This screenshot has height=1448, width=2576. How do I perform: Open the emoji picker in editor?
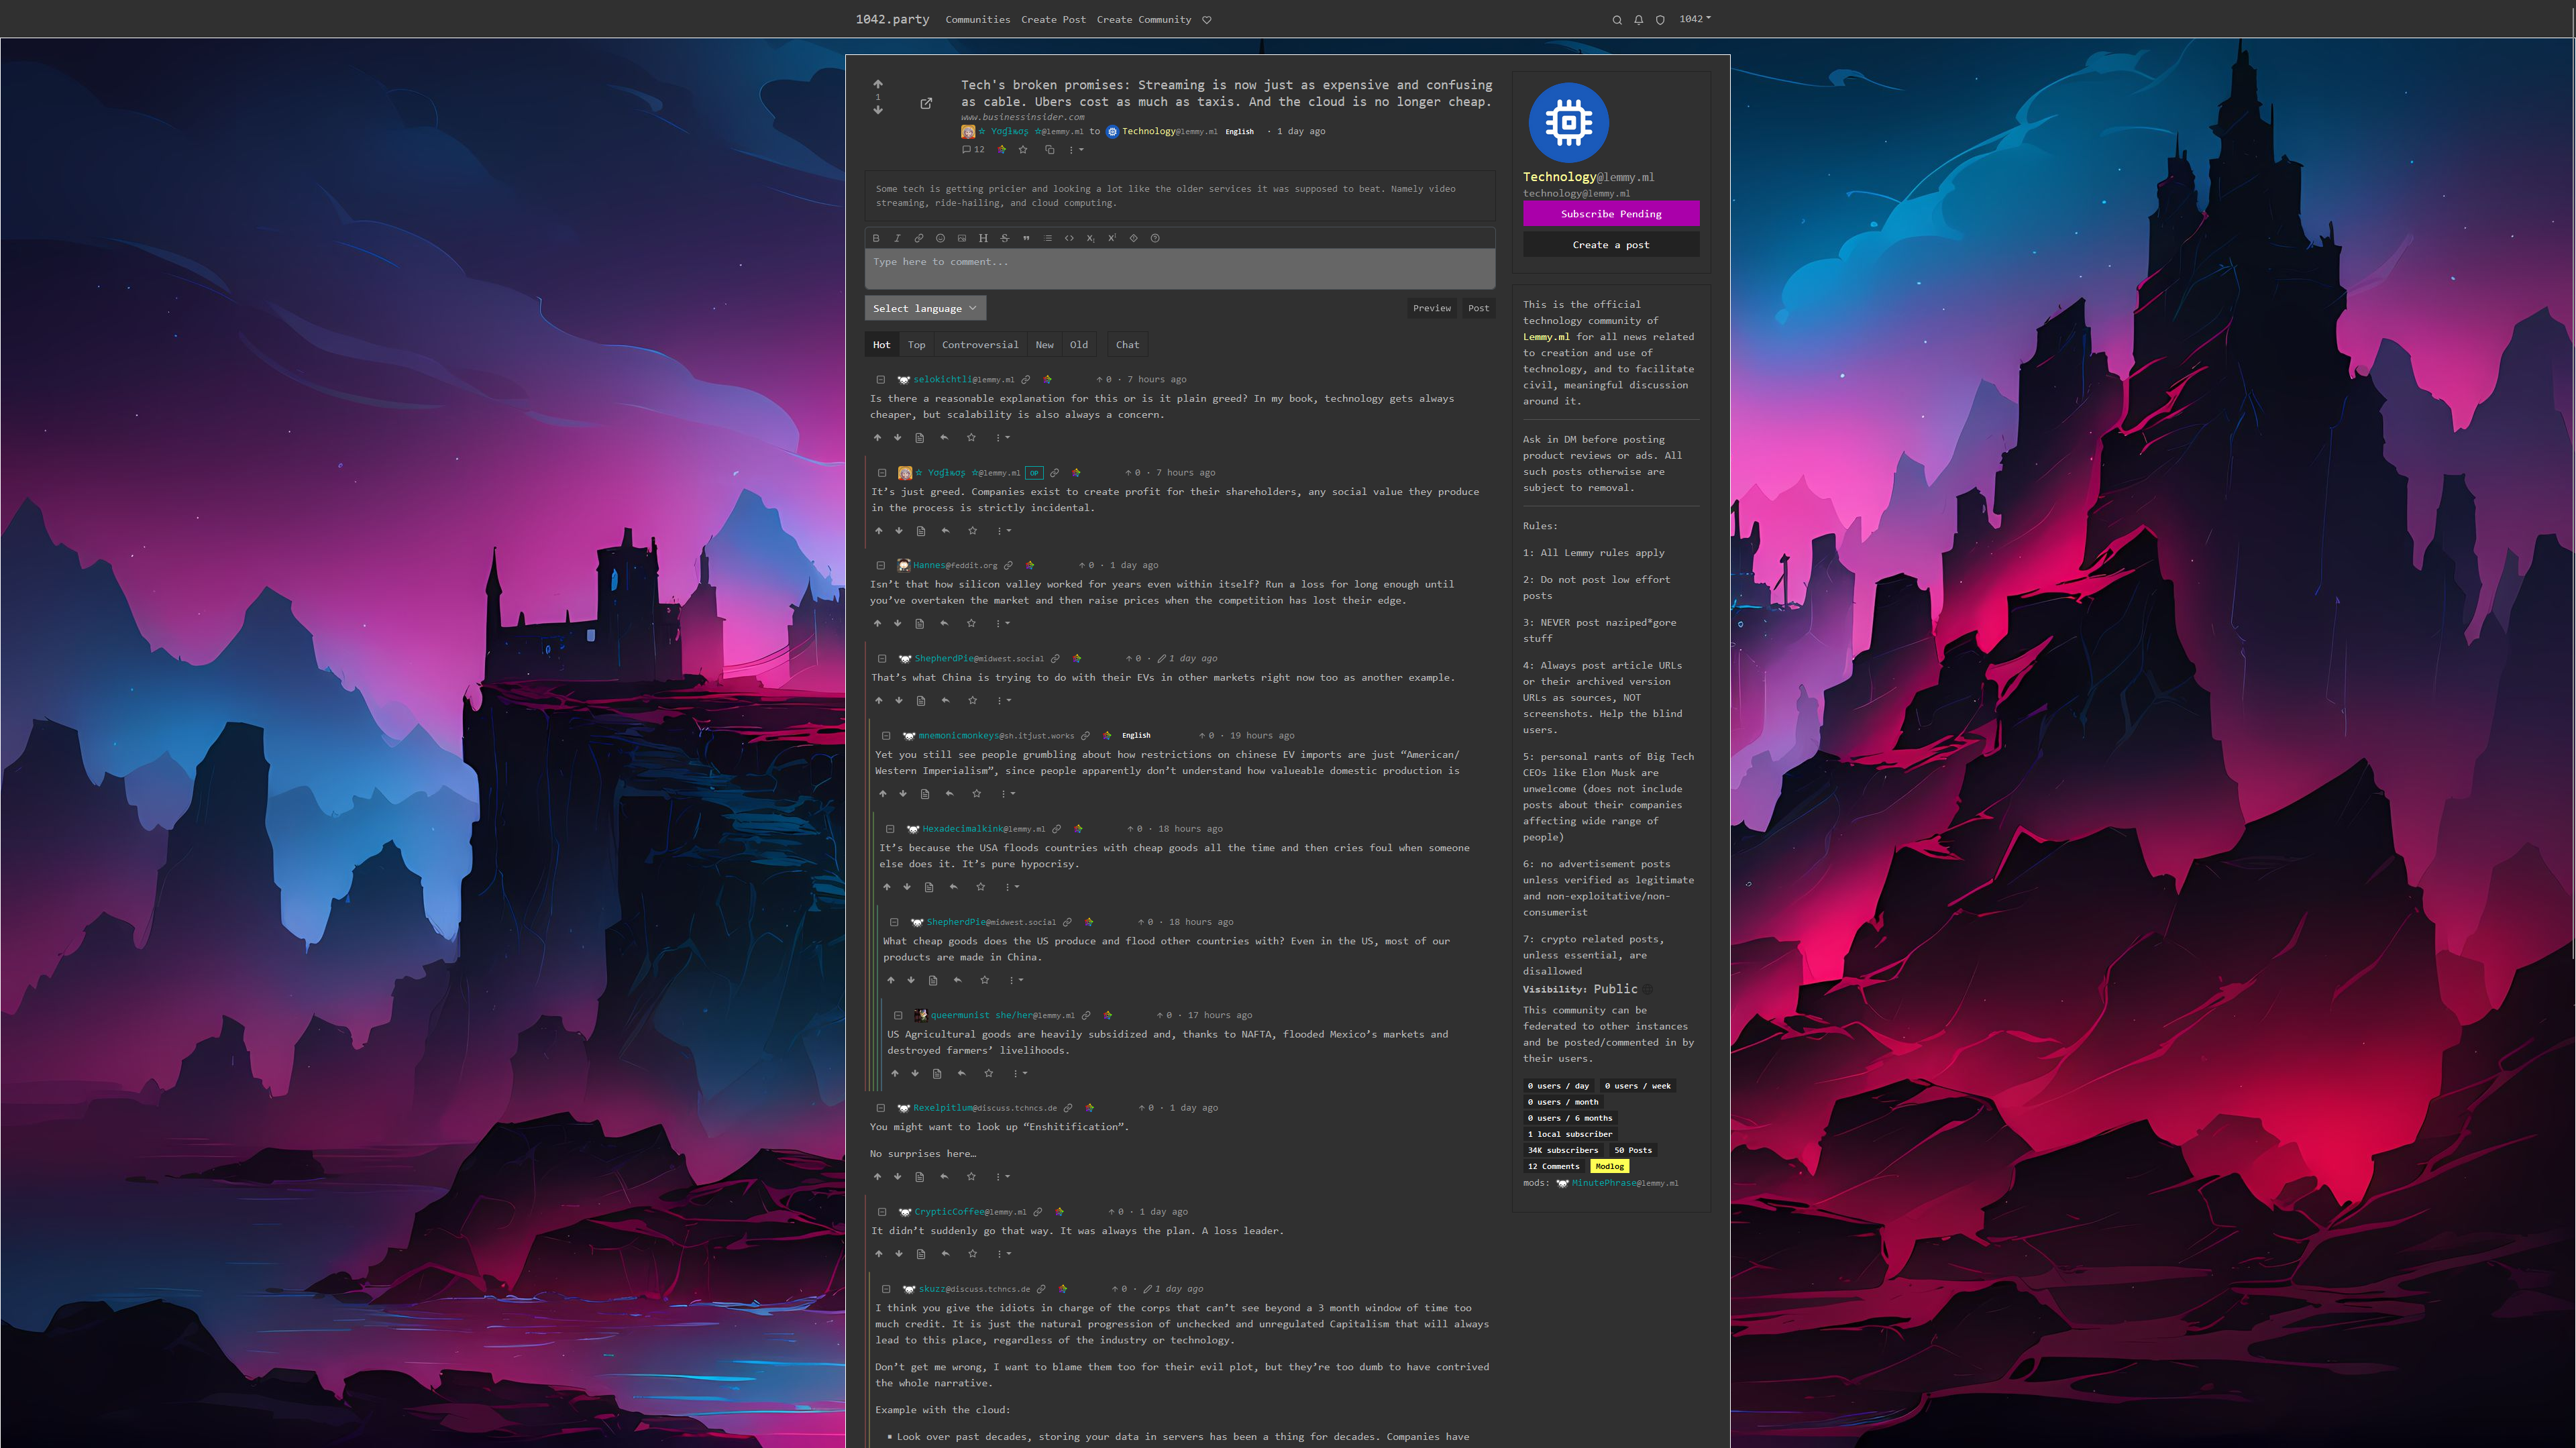pos(940,238)
